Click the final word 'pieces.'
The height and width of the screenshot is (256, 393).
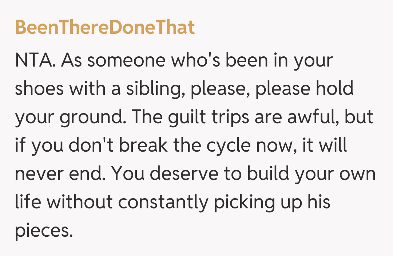tap(41, 231)
